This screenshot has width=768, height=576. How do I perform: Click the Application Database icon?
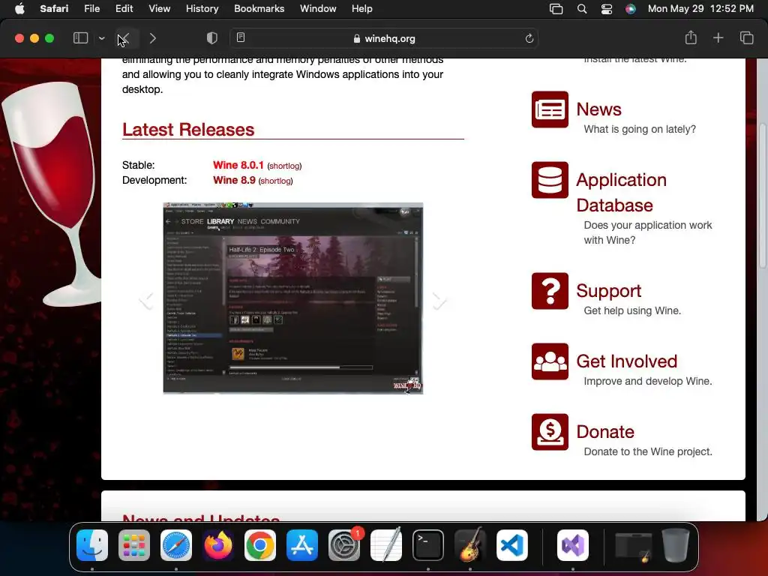550,180
